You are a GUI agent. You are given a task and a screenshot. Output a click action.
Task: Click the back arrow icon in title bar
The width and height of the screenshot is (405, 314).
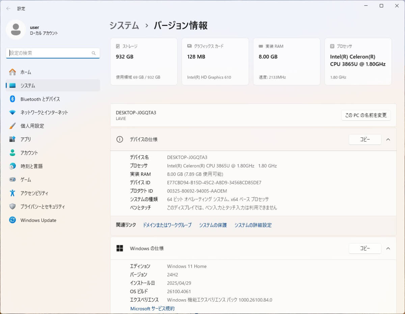point(8,8)
